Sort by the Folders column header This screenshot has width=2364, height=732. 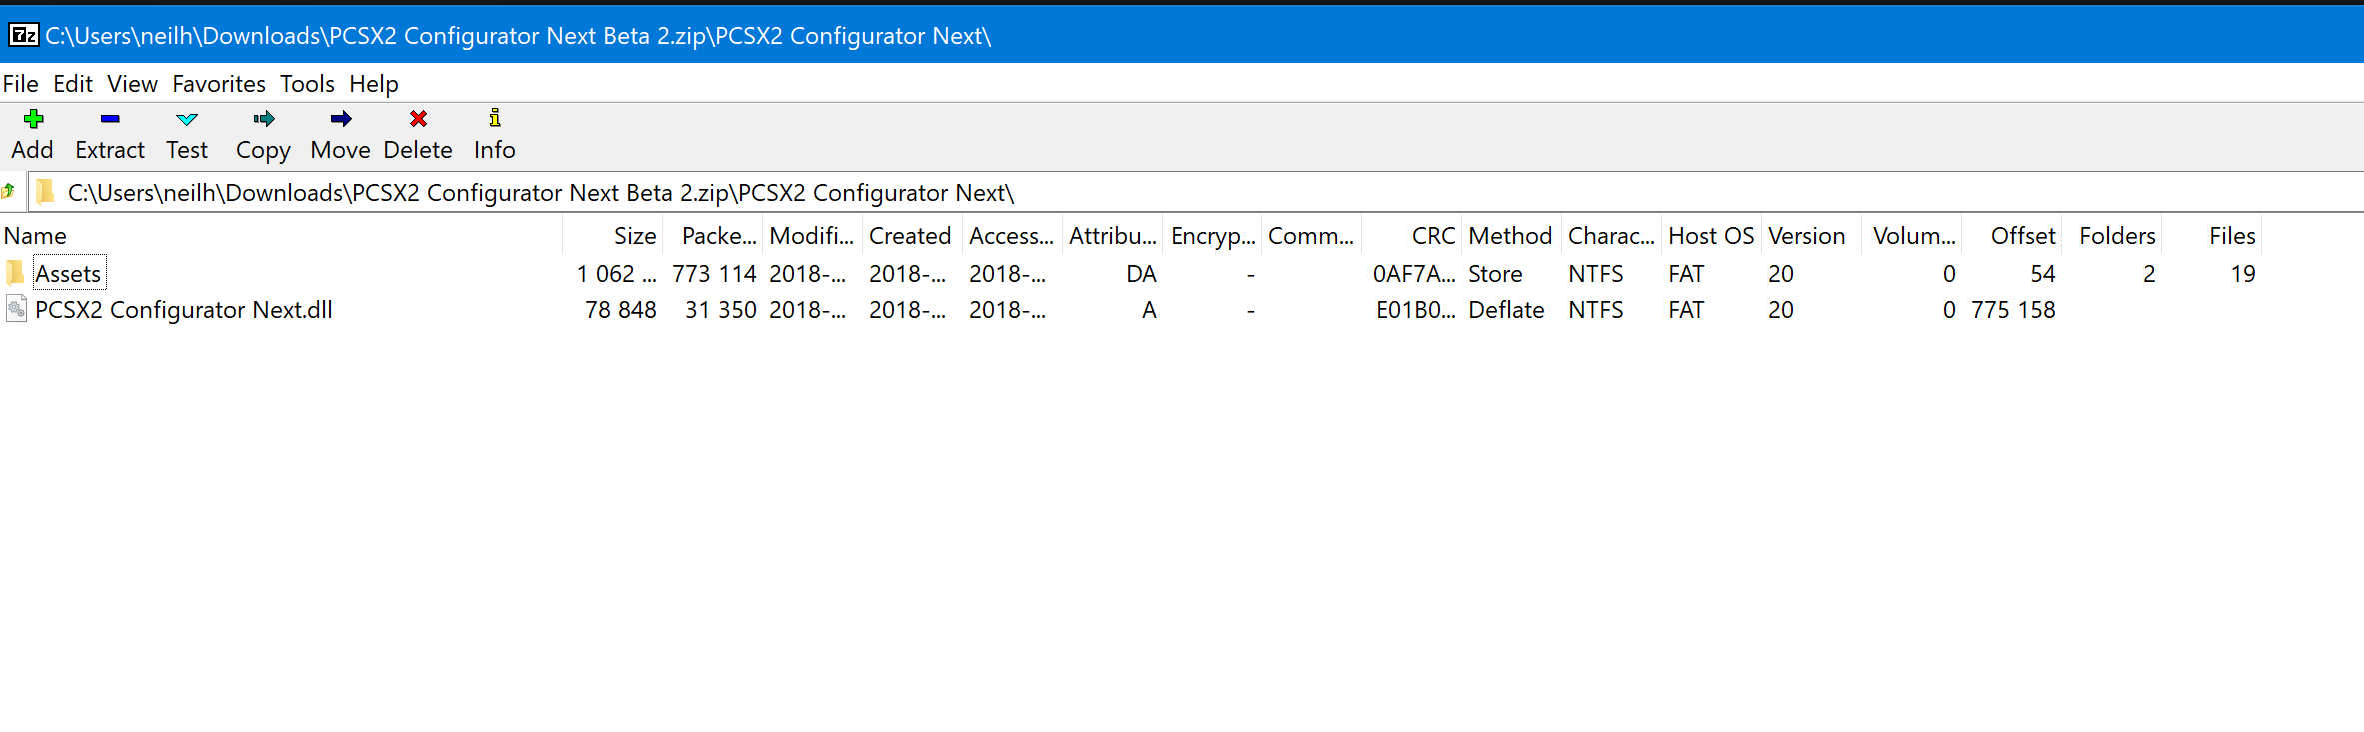tap(2111, 236)
